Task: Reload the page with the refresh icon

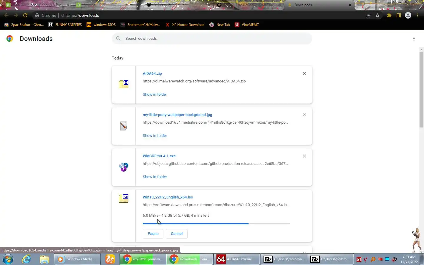Action: pyautogui.click(x=25, y=15)
